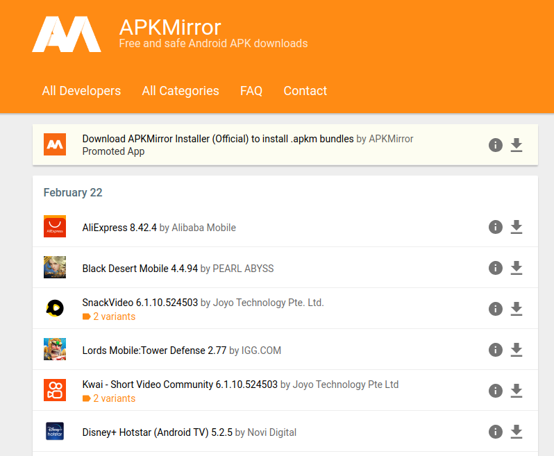This screenshot has width=554, height=456.
Task: Open the Lords Mobile:Tower Defense 2.77 link
Action: (x=154, y=351)
